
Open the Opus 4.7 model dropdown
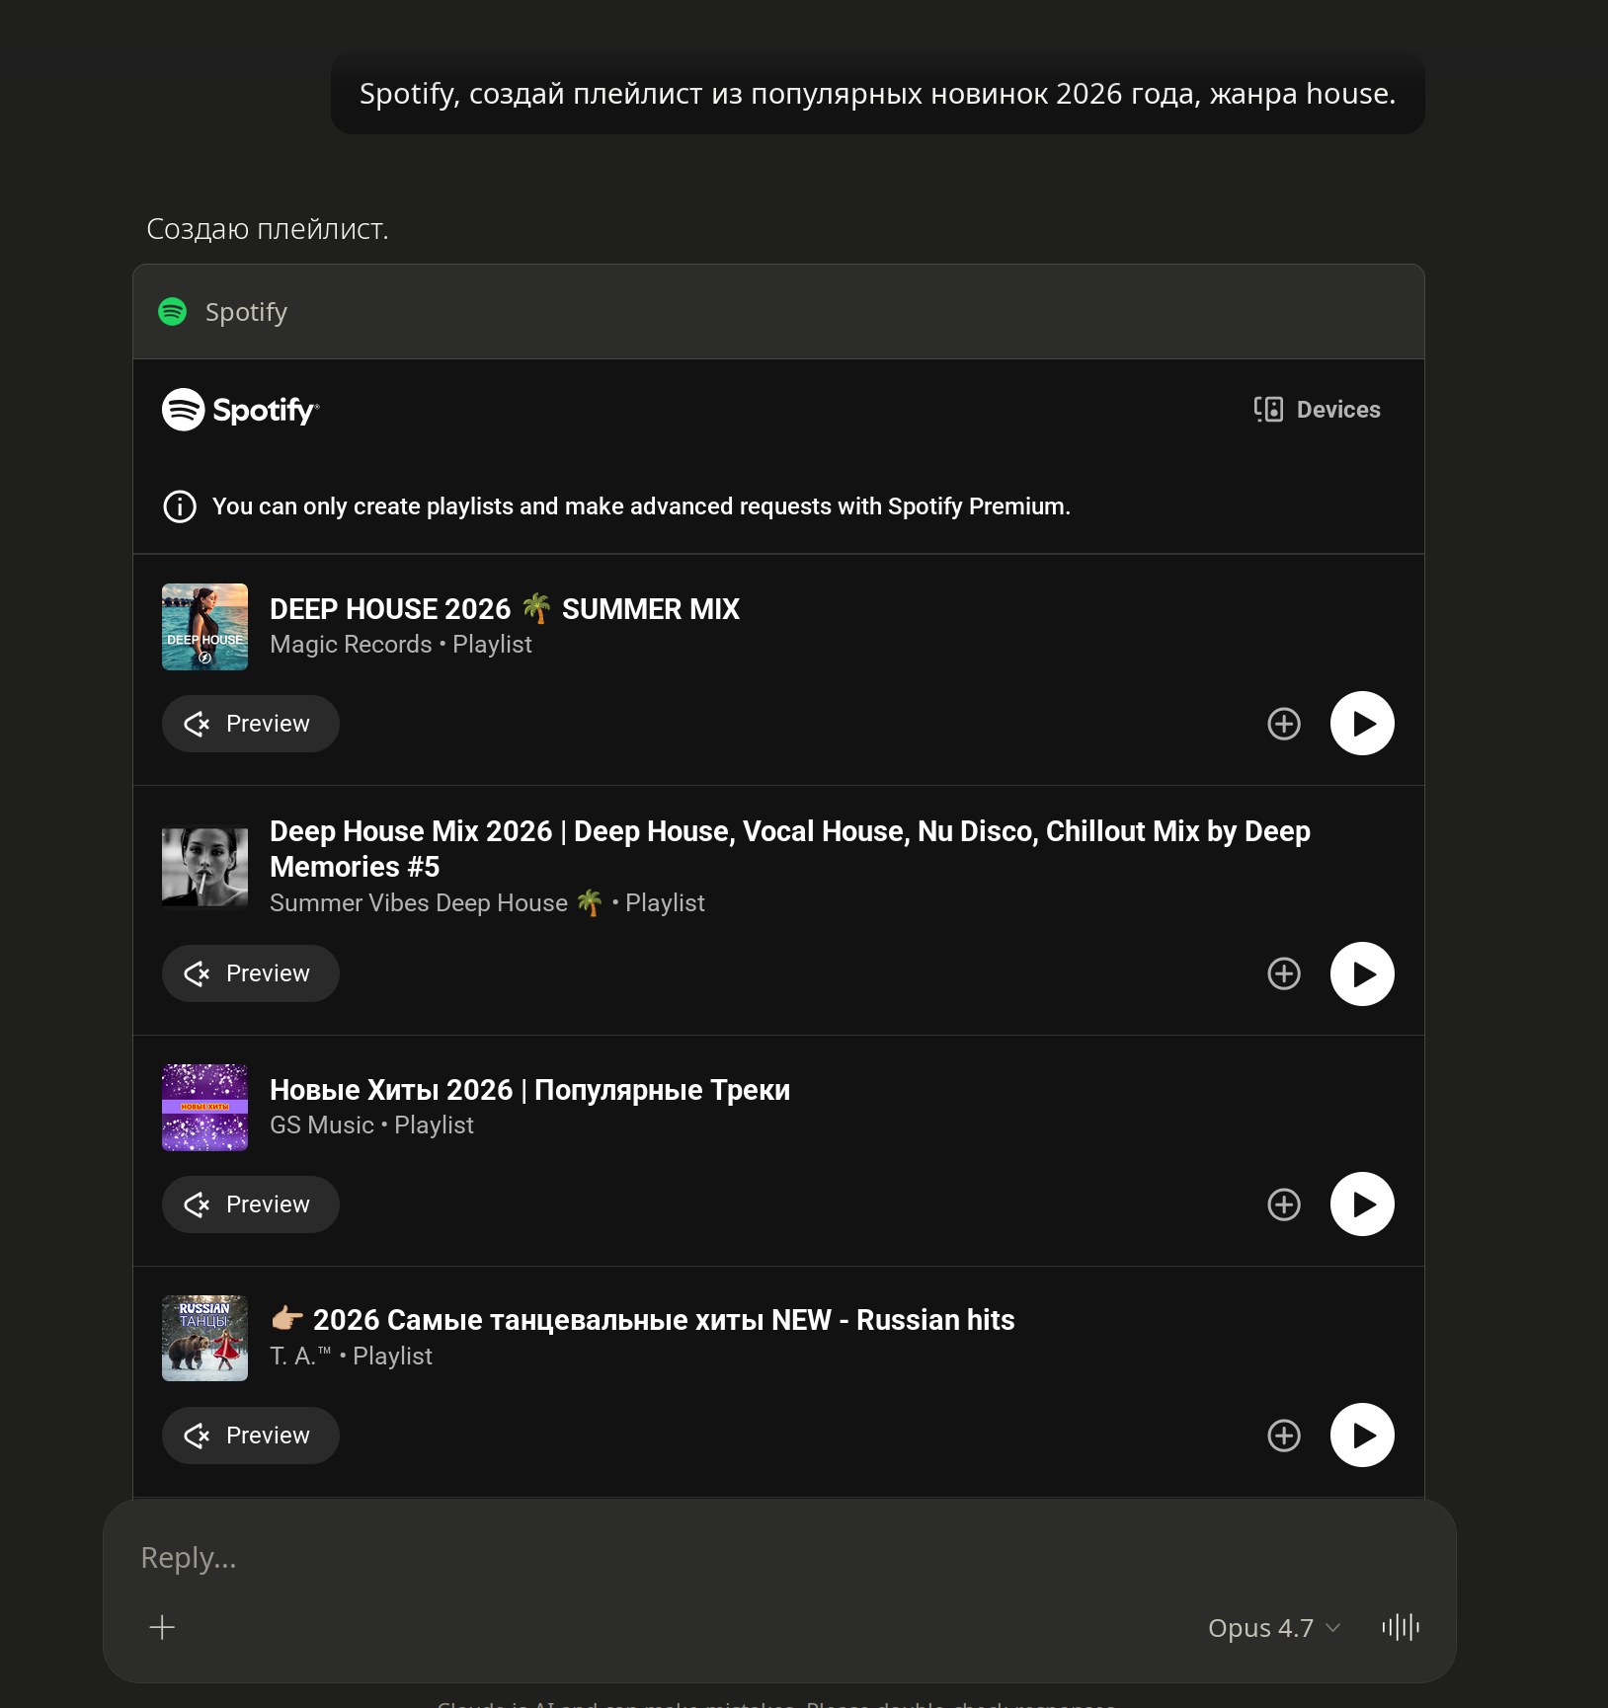pyautogui.click(x=1273, y=1628)
